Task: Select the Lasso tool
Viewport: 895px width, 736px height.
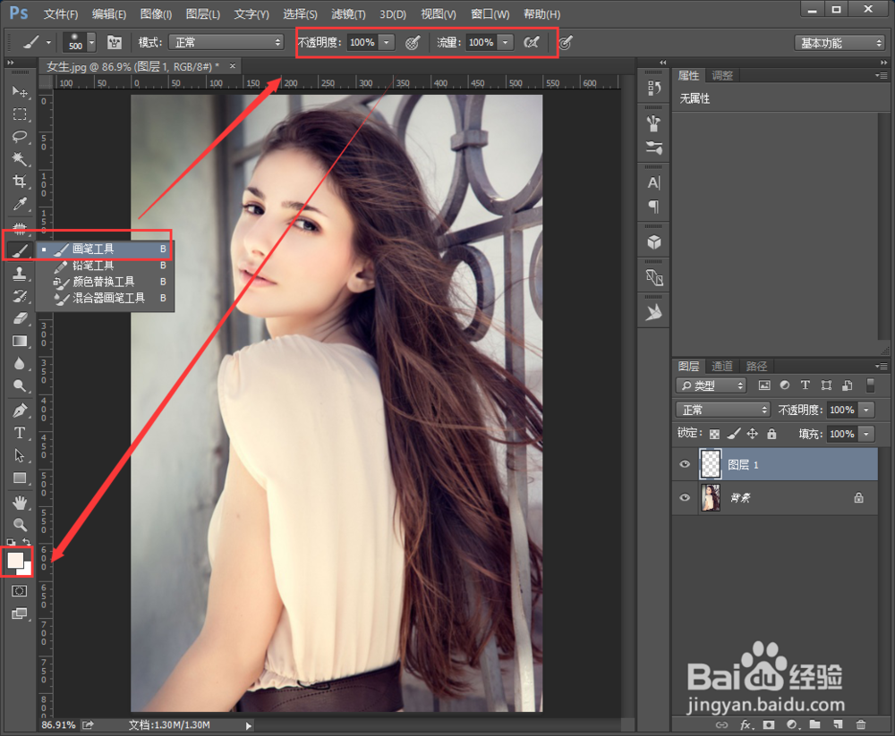Action: 20,136
